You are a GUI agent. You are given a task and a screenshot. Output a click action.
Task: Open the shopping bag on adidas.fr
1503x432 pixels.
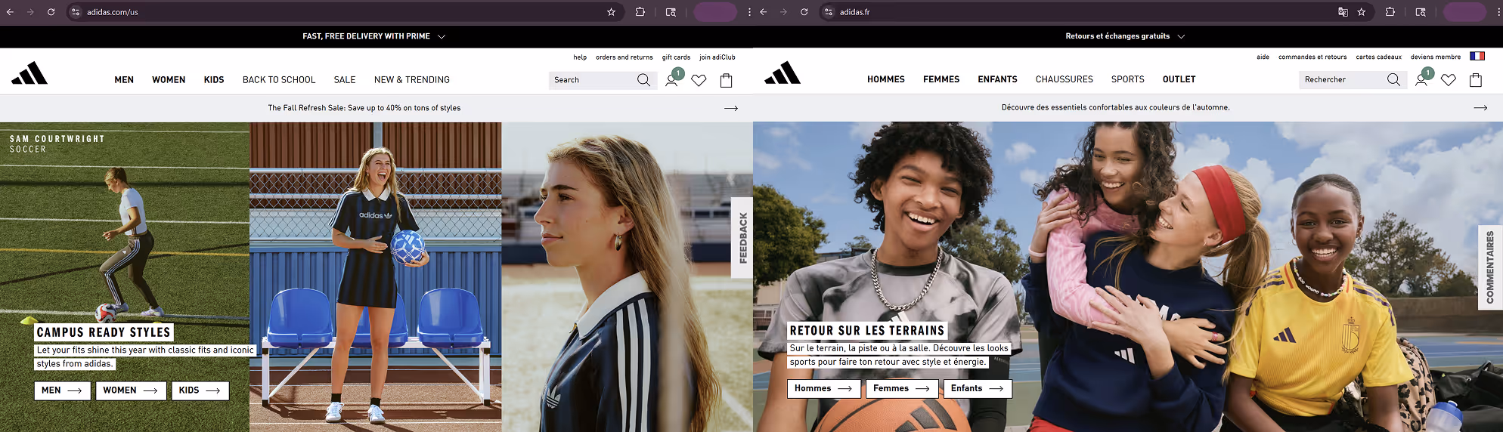pyautogui.click(x=1476, y=79)
